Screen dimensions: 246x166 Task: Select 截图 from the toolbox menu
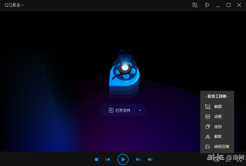coord(217,107)
